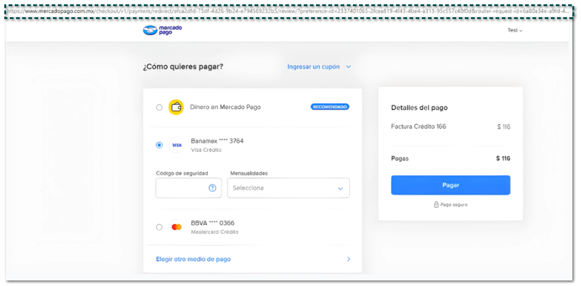Click the $ 116 beside Factura Crédito 166
This screenshot has width=581, height=286.
(504, 127)
